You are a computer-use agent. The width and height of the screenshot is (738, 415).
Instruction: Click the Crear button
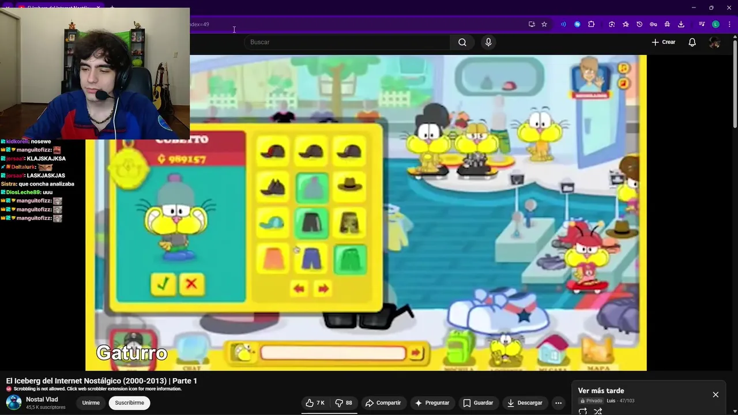(x=663, y=42)
